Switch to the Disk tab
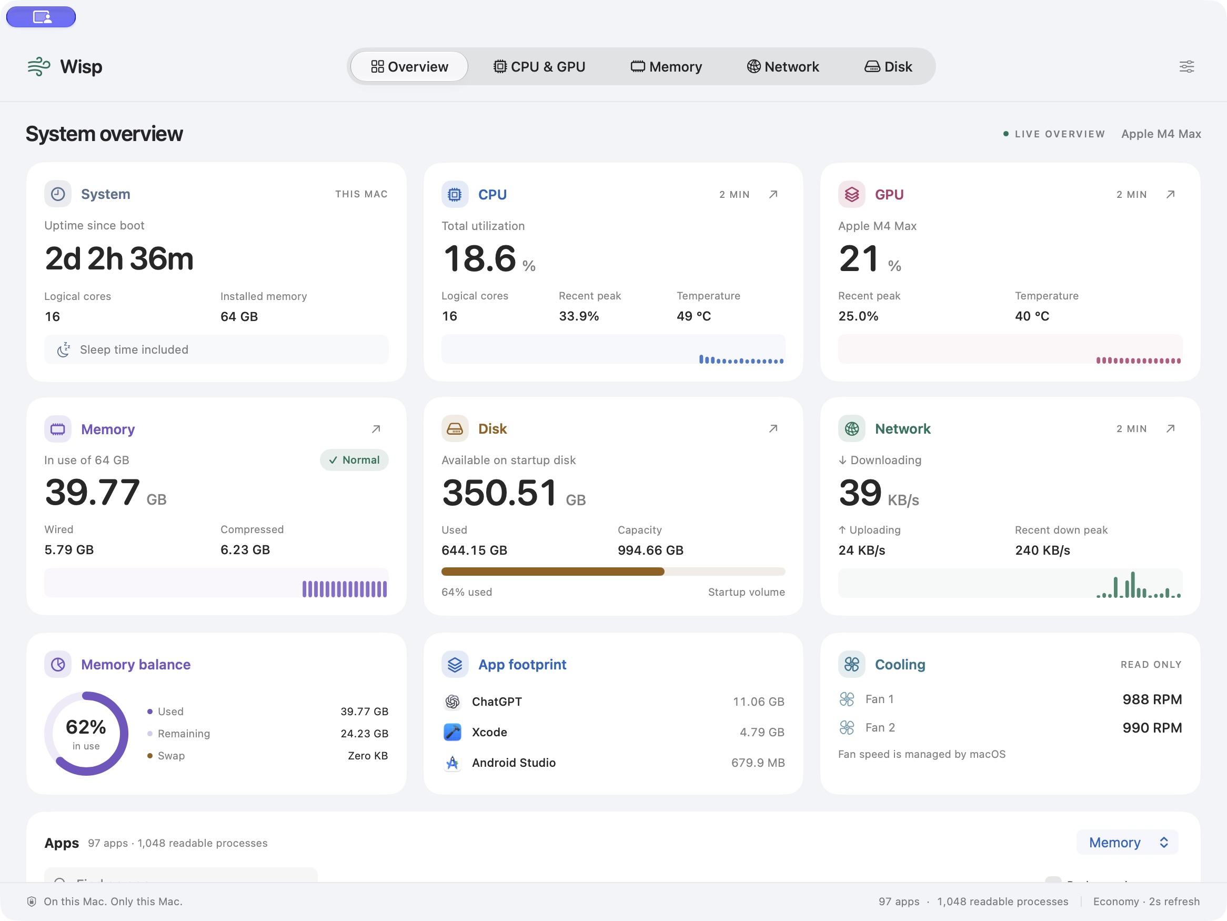The image size is (1227, 921). coord(888,67)
